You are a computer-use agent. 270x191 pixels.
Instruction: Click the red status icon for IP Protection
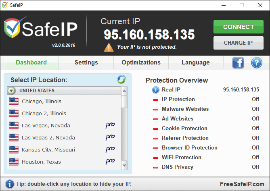[x=156, y=100]
